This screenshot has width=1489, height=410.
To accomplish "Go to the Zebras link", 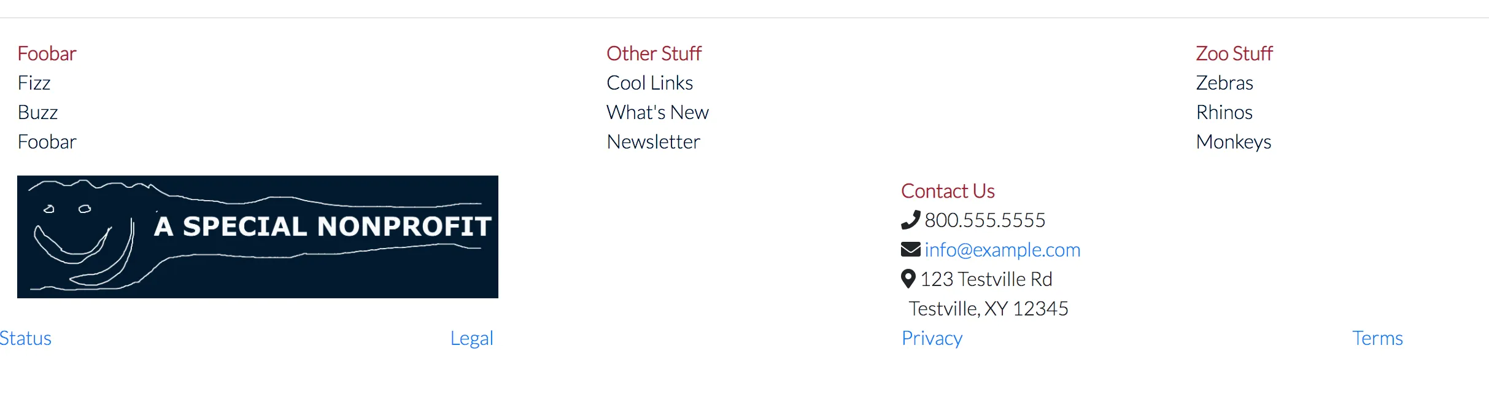I will pos(1225,83).
